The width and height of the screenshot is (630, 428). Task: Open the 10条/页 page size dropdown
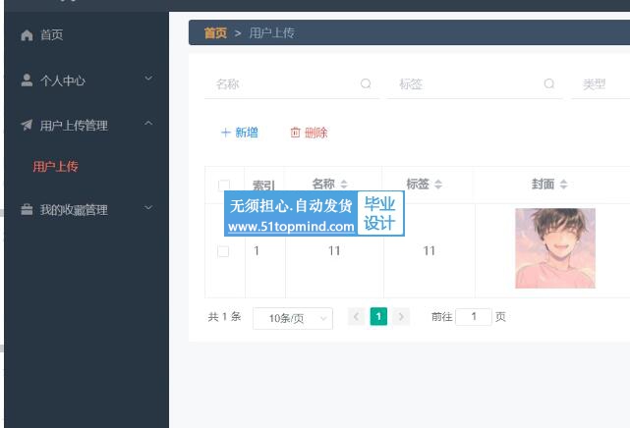(293, 318)
